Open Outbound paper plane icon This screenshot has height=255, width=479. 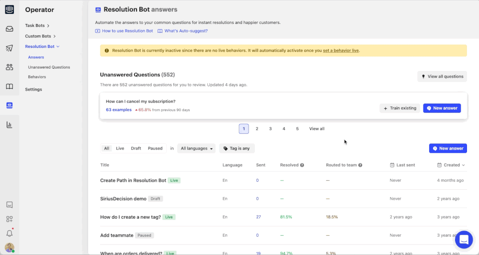tap(9, 48)
